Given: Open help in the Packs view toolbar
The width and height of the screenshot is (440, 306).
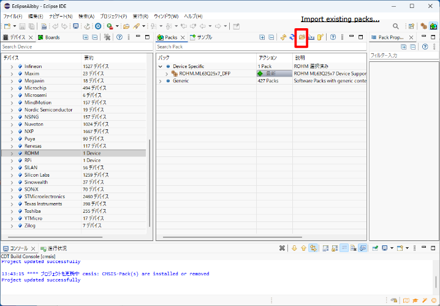Looking at the screenshot, I should (333, 37).
